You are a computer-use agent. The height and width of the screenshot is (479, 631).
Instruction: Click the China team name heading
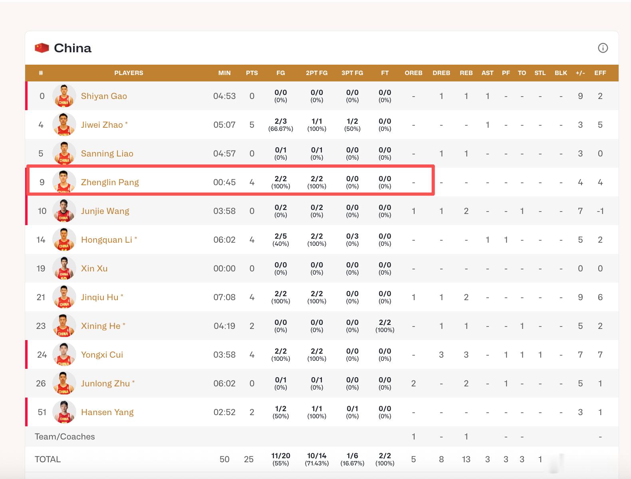73,48
